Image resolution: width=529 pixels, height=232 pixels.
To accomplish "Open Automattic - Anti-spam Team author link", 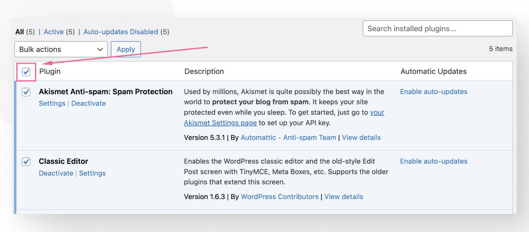I will [288, 138].
